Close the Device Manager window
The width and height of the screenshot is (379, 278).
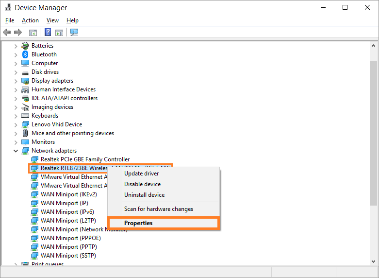[367, 7]
